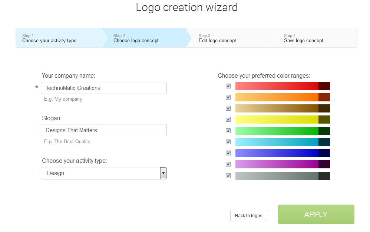Viewport: 370px width, 232px height.
Task: Select the red gradient color bar
Action: tap(283, 86)
